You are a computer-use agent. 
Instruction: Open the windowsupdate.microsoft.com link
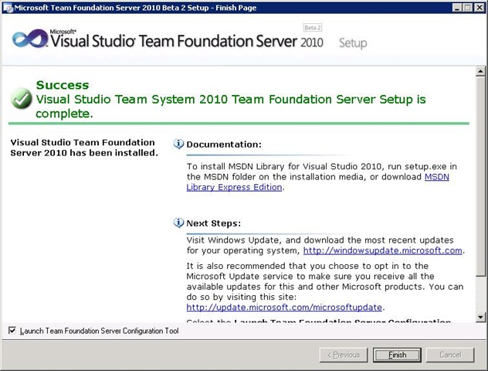382,250
